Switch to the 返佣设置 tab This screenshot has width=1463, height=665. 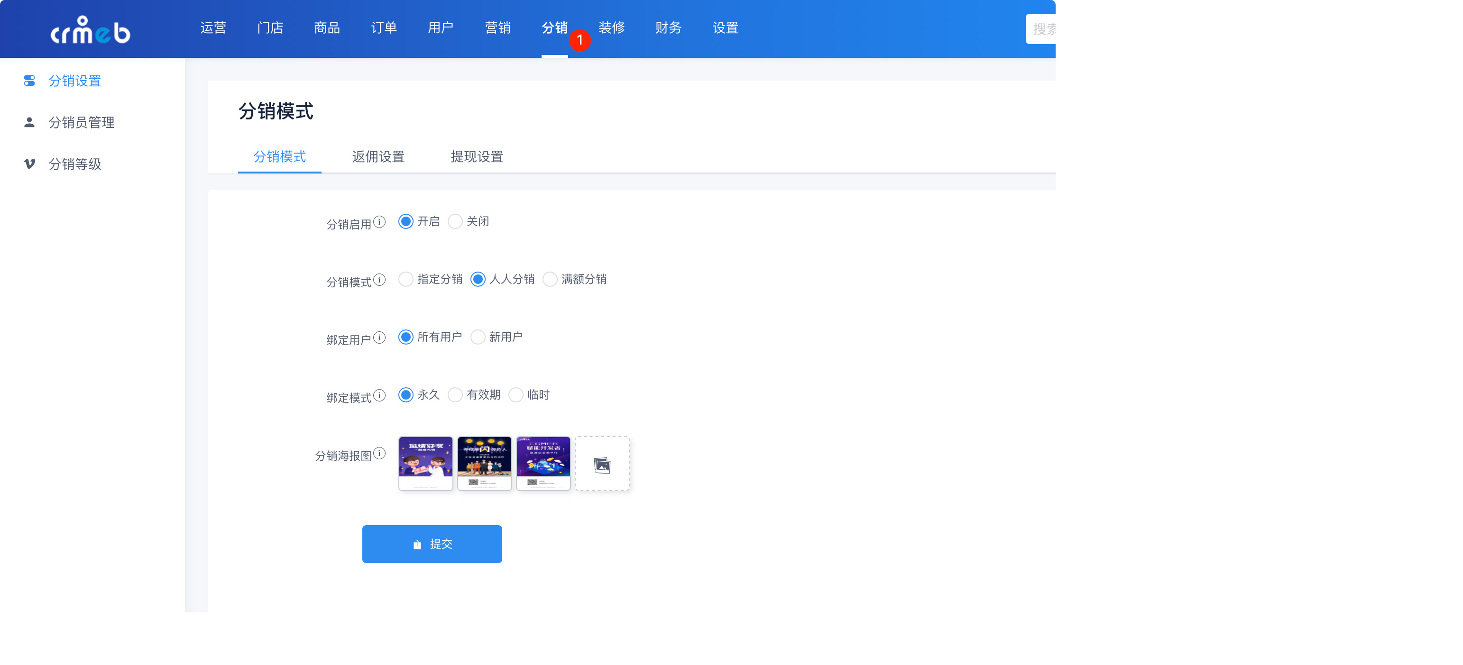pyautogui.click(x=378, y=156)
